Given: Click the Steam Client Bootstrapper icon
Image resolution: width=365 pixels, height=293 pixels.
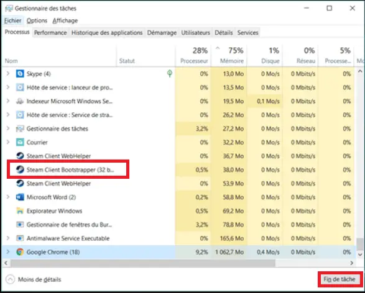Looking at the screenshot, I should click(x=20, y=169).
